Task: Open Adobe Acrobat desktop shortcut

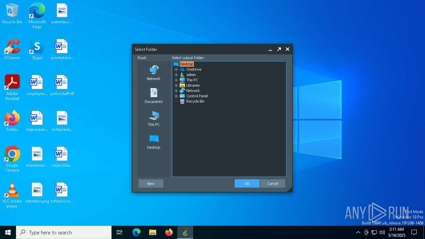Action: pos(12,88)
